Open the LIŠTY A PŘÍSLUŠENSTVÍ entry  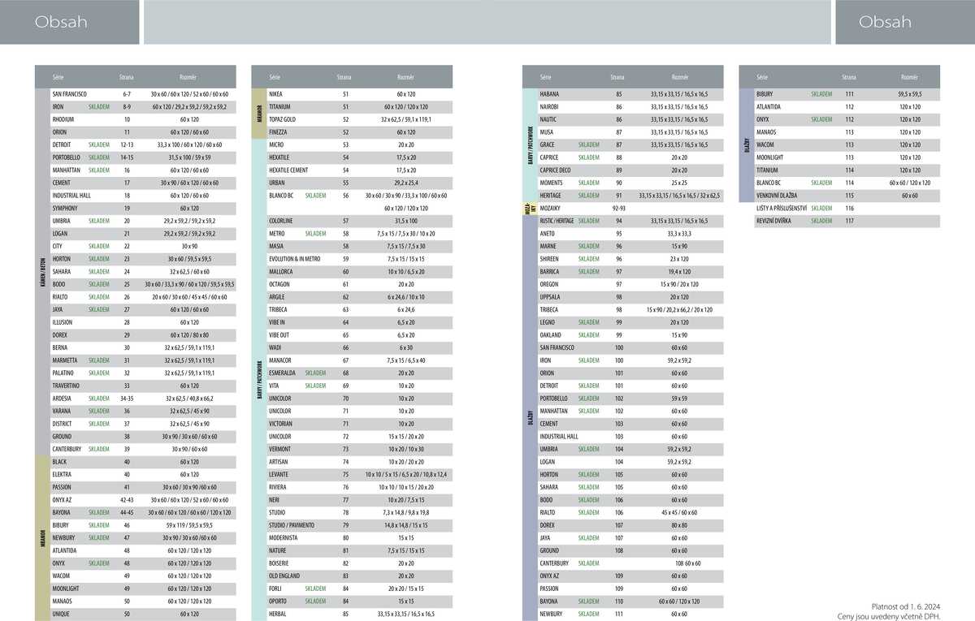click(781, 209)
